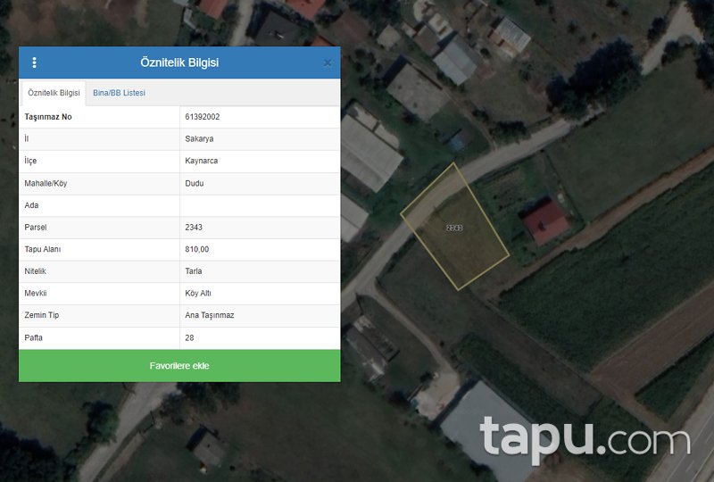
Task: Select the İl value Sakarya
Action: coord(199,139)
